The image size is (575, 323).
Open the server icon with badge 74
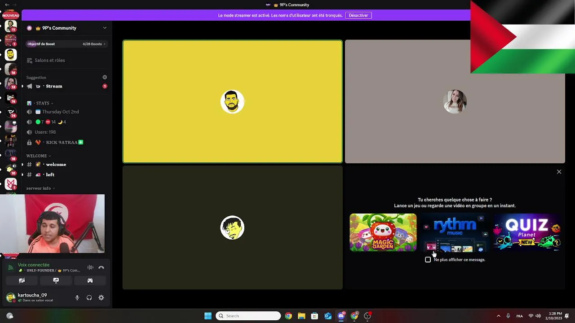pyautogui.click(x=11, y=112)
